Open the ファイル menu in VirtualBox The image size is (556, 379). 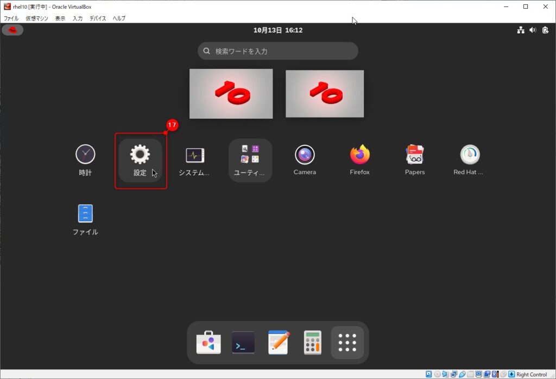[11, 18]
